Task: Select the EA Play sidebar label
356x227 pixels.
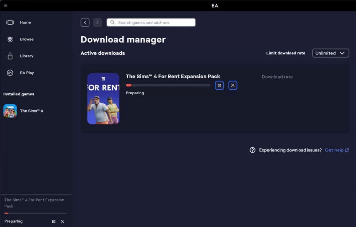Action: click(27, 73)
